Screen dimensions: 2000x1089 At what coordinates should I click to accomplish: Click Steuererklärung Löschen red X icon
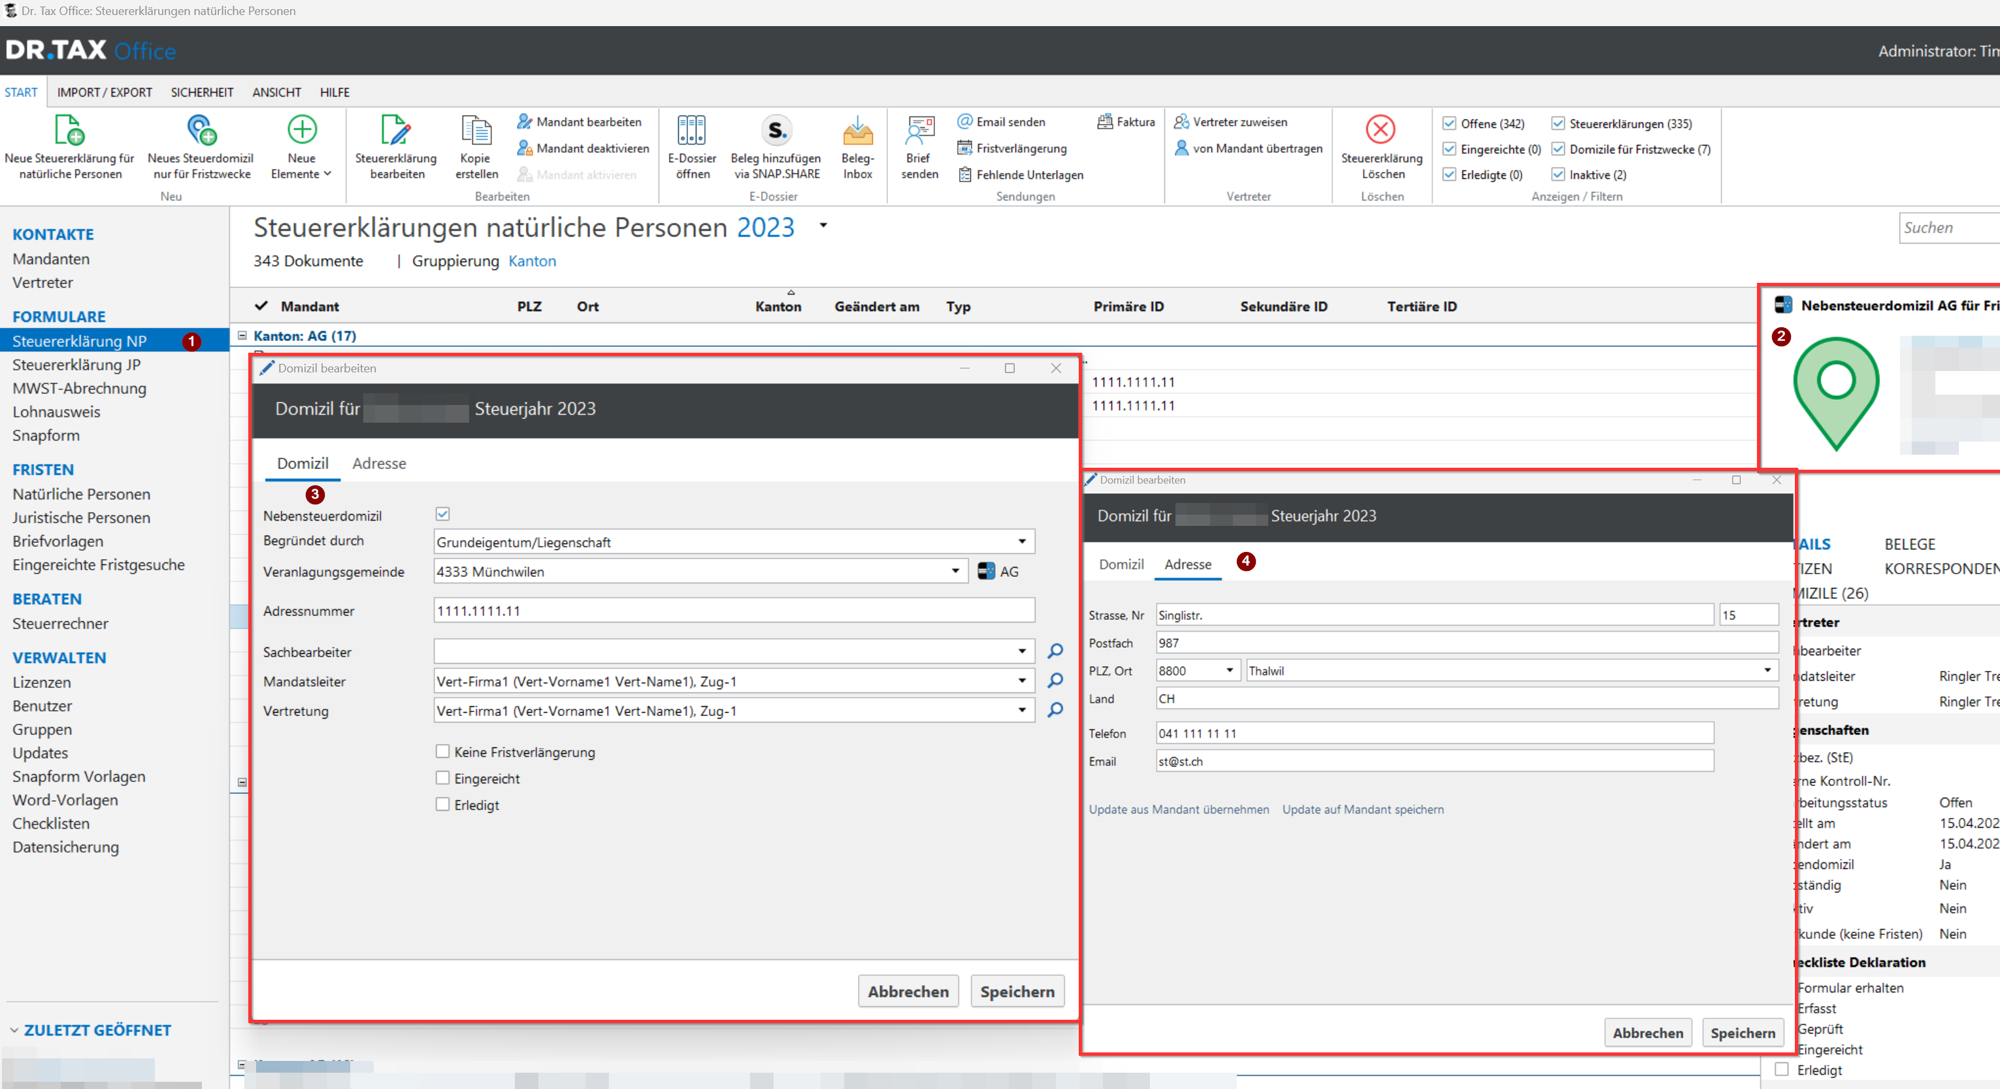point(1381,129)
